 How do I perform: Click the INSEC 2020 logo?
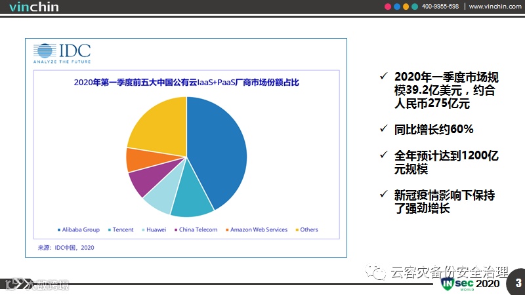(470, 284)
